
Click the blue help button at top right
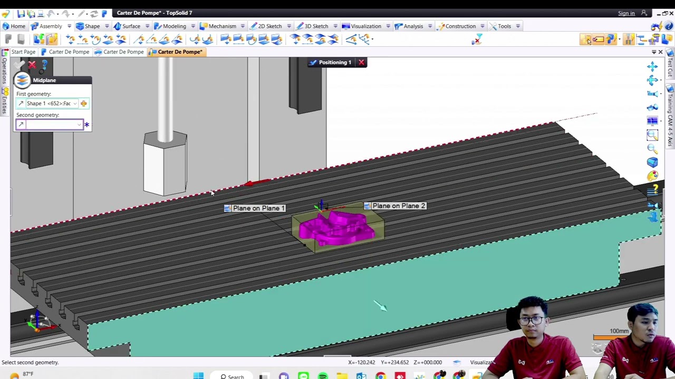coord(670,26)
